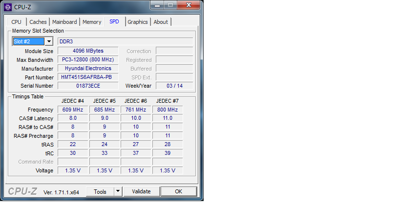Viewport: 400px width, 224px height.
Task: Click tRC value 37
Action: click(x=136, y=153)
